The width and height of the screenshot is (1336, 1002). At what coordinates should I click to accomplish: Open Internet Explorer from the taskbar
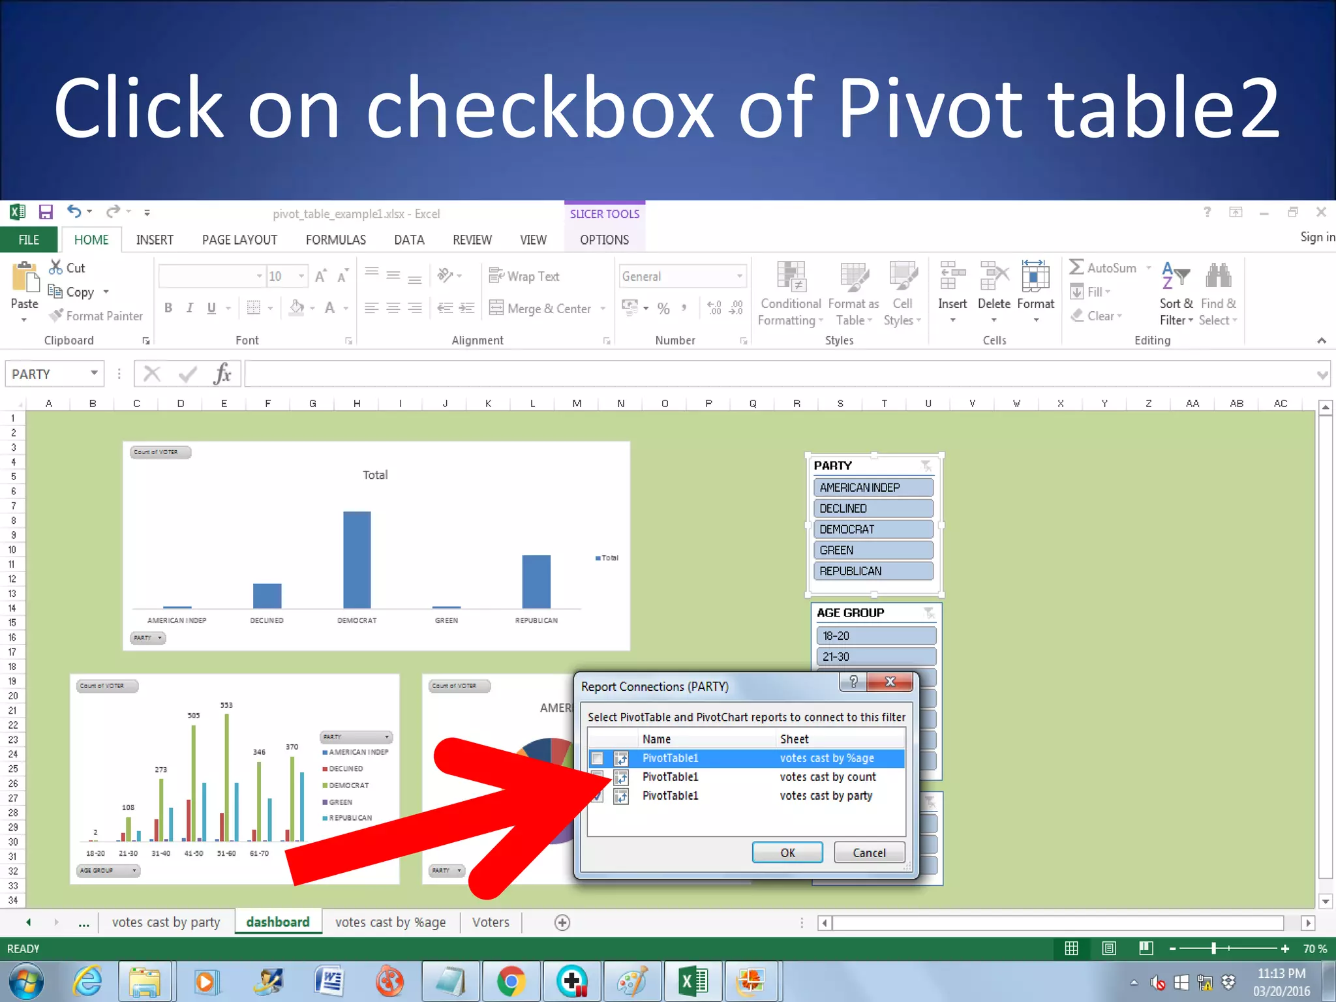pos(87,981)
